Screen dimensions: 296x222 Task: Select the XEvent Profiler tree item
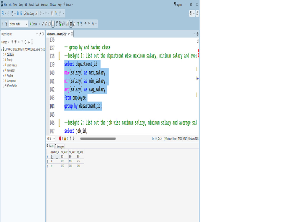point(12,86)
